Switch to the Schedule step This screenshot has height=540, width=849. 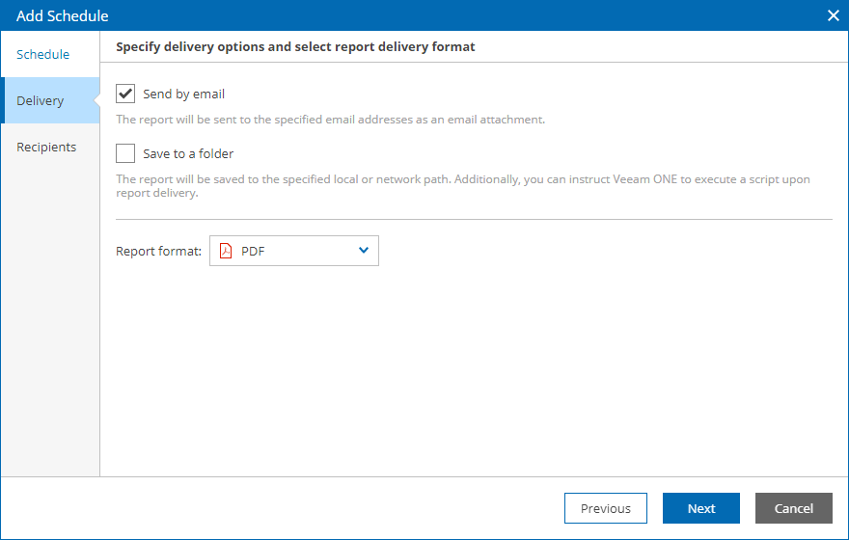coord(43,54)
